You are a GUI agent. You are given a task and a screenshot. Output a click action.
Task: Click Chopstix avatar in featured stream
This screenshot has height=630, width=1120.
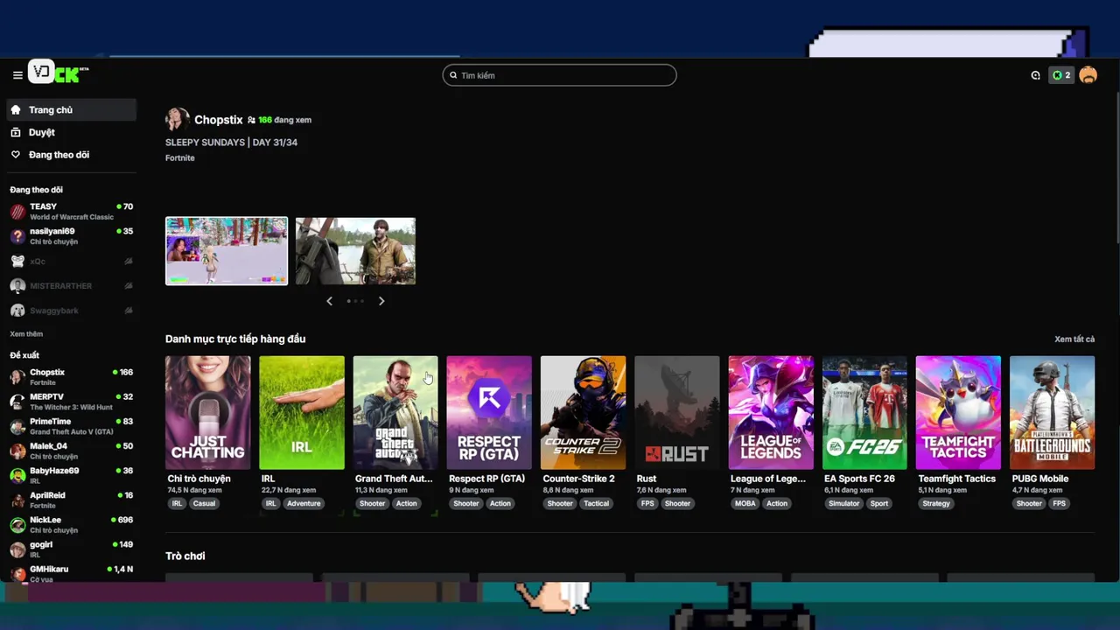178,120
